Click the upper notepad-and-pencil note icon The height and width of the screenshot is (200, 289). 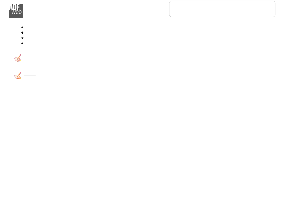[18, 58]
